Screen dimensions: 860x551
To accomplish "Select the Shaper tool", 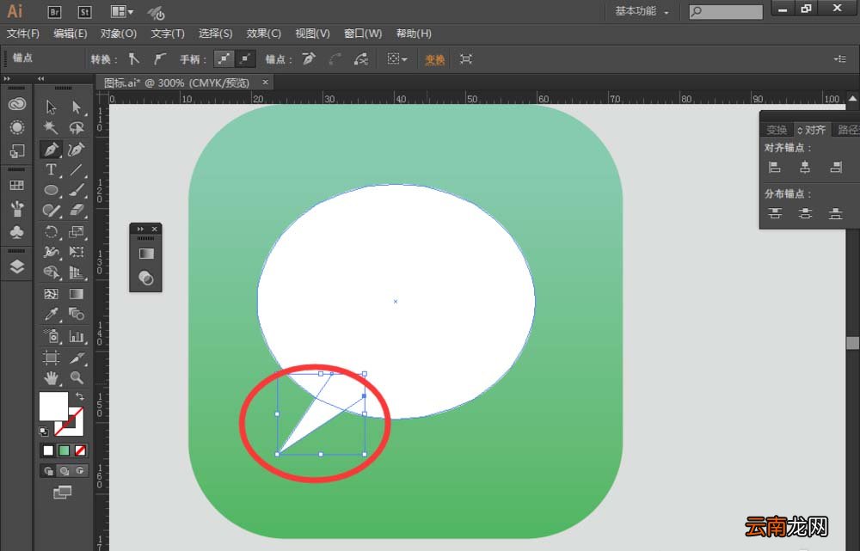I will point(51,211).
